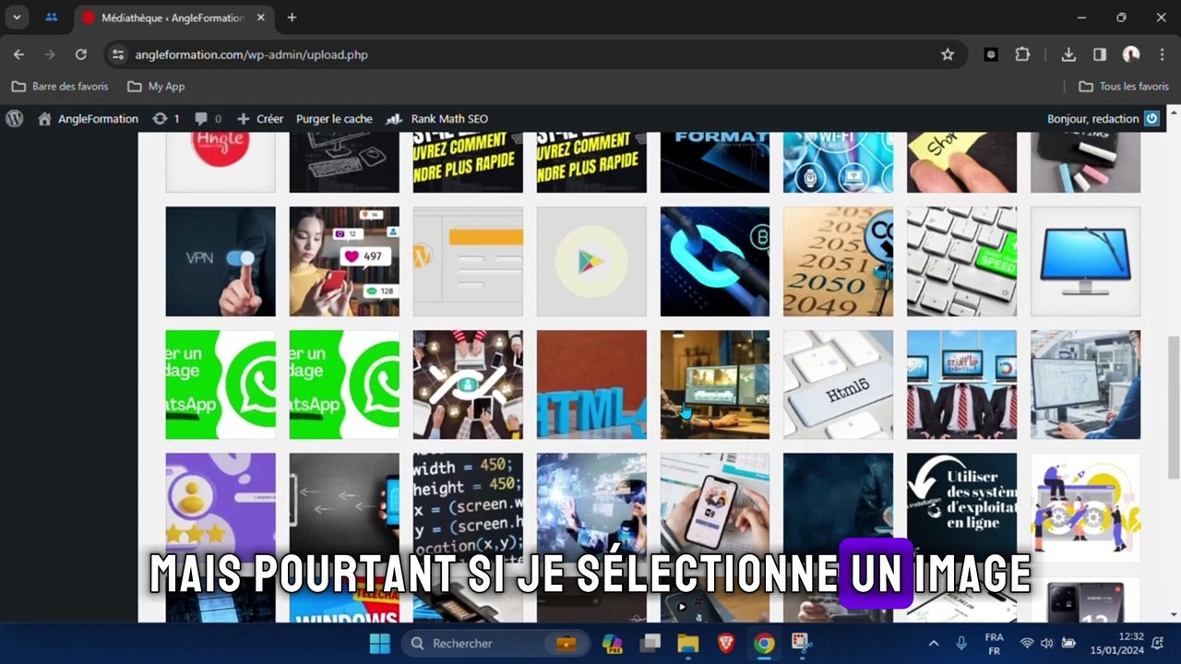This screenshot has height=664, width=1181.
Task: Click the microphone icon in system tray
Action: click(x=961, y=643)
